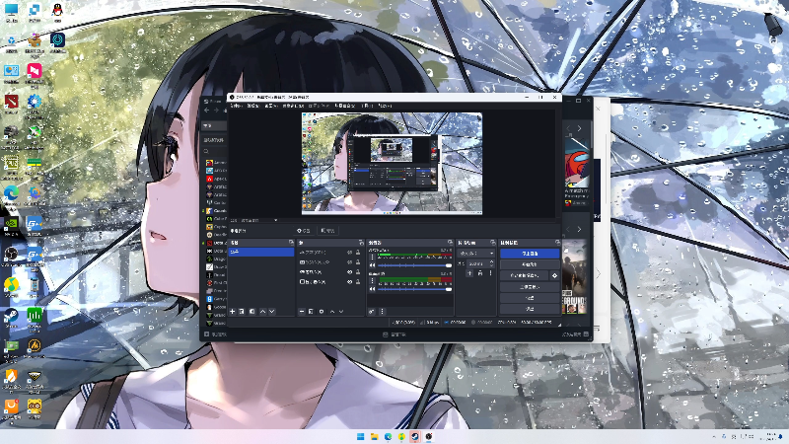This screenshot has width=789, height=444.
Task: Move scene up with Scenes panel arrow
Action: tap(262, 312)
